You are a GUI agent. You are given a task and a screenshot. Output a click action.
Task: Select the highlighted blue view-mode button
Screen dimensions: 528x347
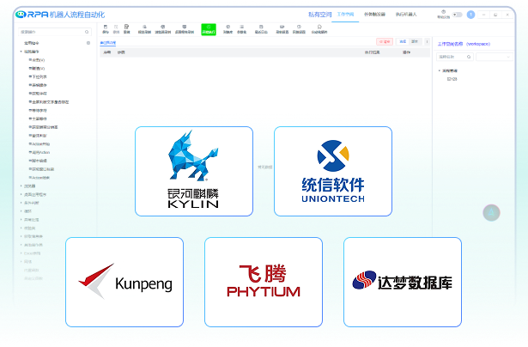point(403,41)
